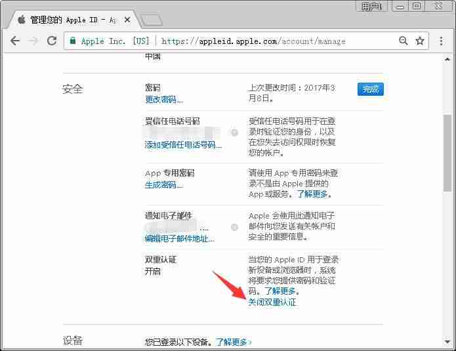Open 更改密码 link
This screenshot has width=456, height=351.
tap(164, 100)
